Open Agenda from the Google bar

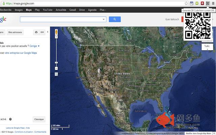92,10
